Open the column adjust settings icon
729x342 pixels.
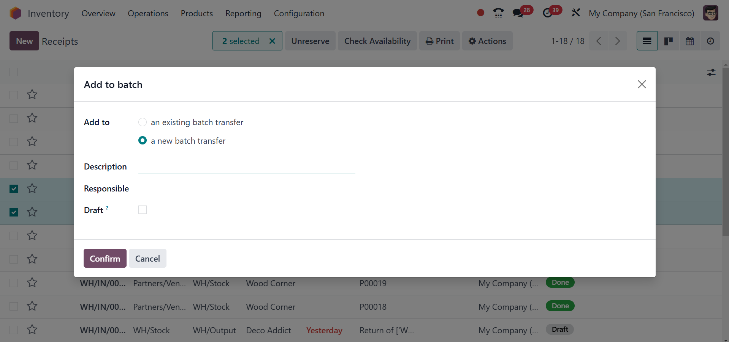tap(711, 72)
